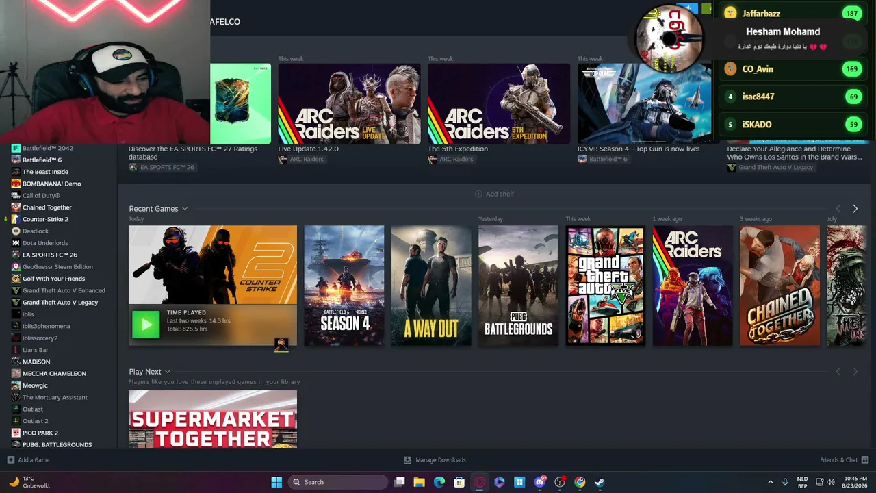Click the Golf With Your Friends icon

click(16, 279)
